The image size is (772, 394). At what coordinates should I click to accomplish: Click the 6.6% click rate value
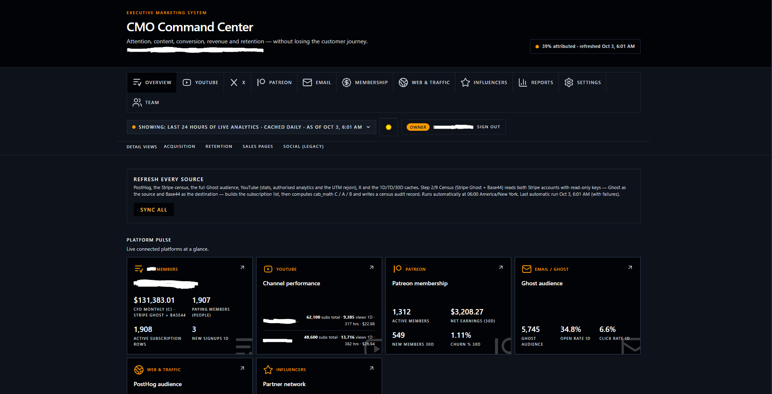tap(608, 329)
